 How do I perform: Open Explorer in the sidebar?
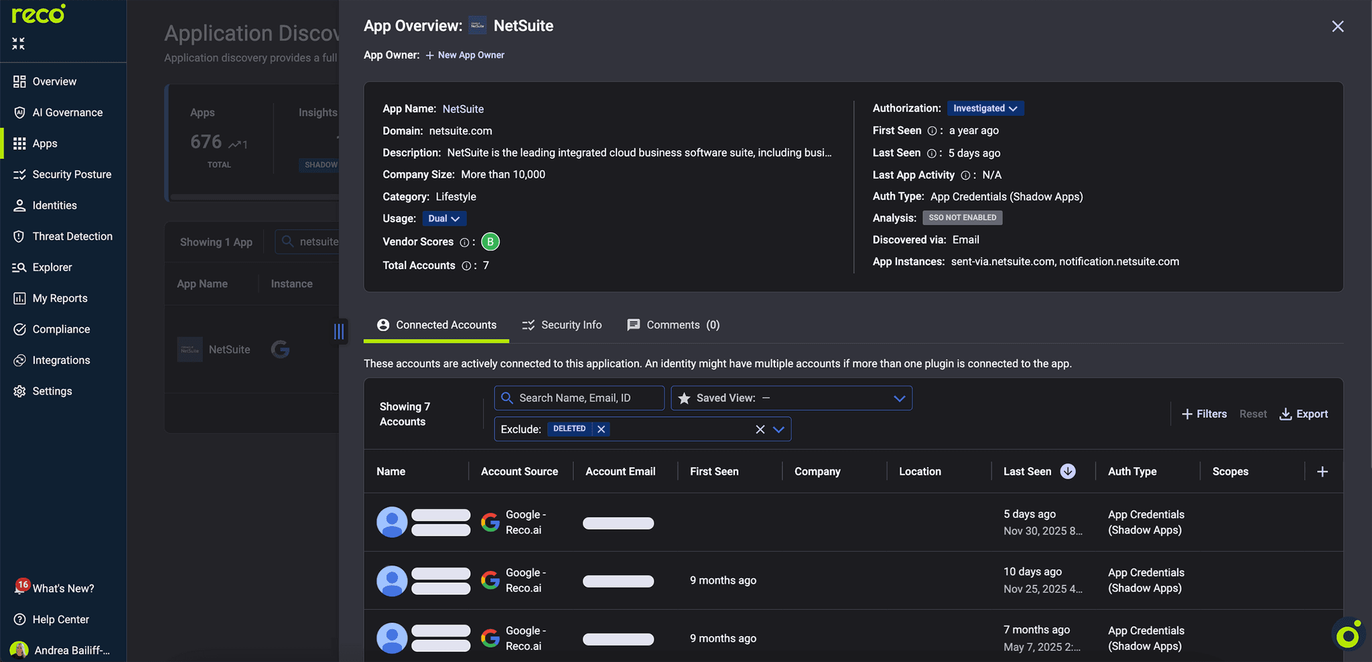[52, 267]
